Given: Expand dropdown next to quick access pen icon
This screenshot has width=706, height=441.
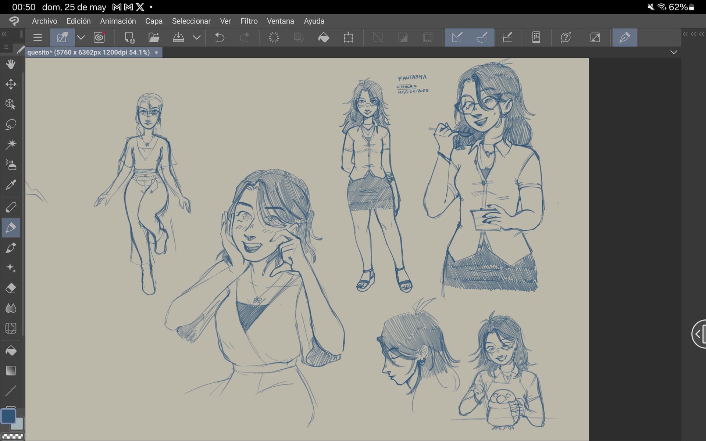Looking at the screenshot, I should pos(81,37).
